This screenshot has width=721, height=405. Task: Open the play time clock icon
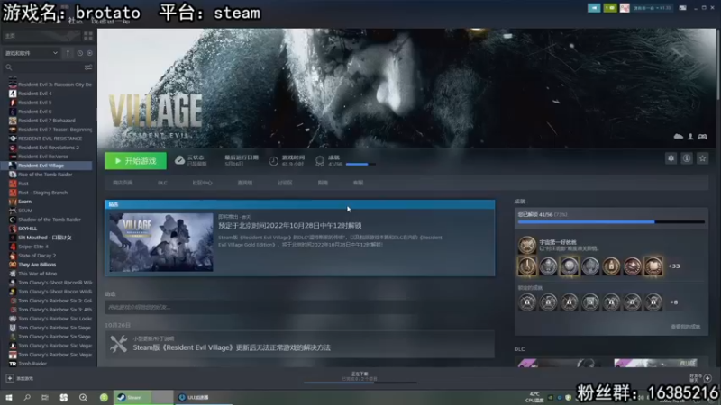click(274, 161)
